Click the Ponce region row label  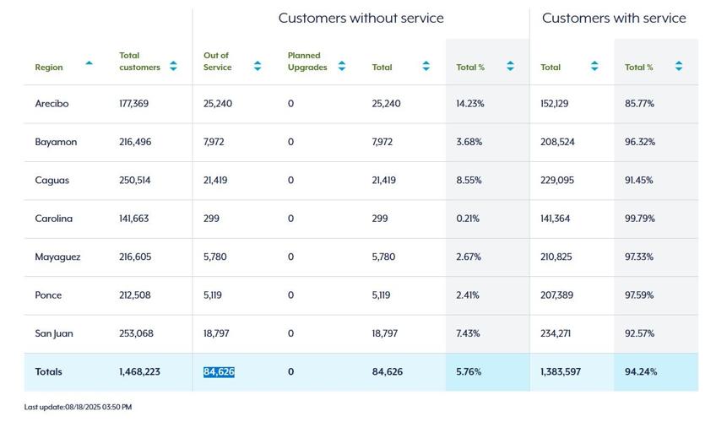point(48,295)
